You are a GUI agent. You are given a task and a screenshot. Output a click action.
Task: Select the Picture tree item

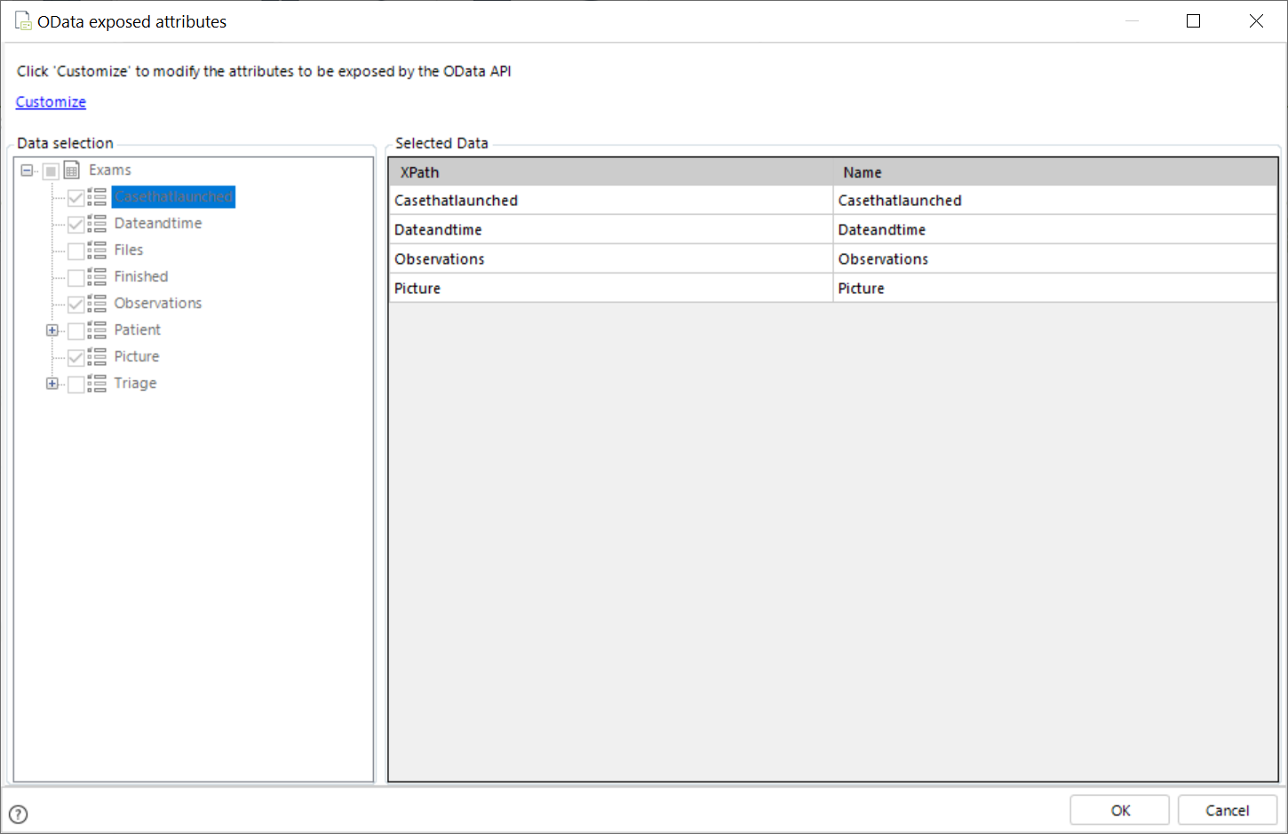tap(137, 357)
